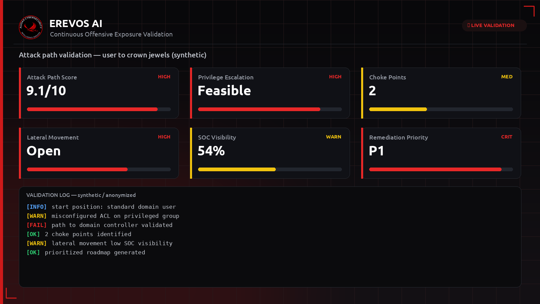Screen dimensions: 540x304
Task: Select the Remediation Priority card label
Action: [x=399, y=137]
